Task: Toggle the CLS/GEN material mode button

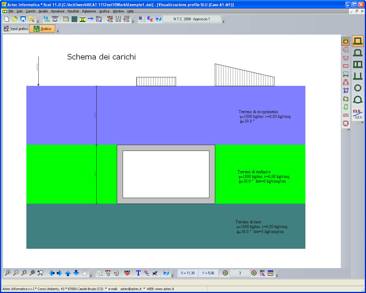Action: click(358, 114)
